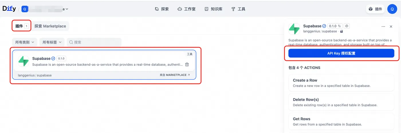This screenshot has width=401, height=133.
Task: Click the search magnifier icon
Action: pyautogui.click(x=71, y=42)
